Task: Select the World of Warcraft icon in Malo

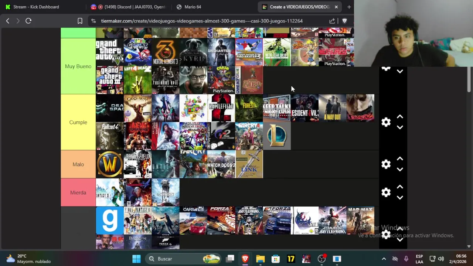Action: point(110,164)
